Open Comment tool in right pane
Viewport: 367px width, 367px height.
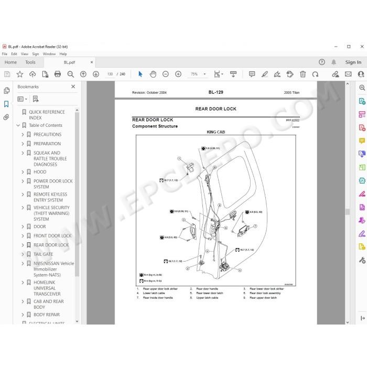(x=362, y=141)
